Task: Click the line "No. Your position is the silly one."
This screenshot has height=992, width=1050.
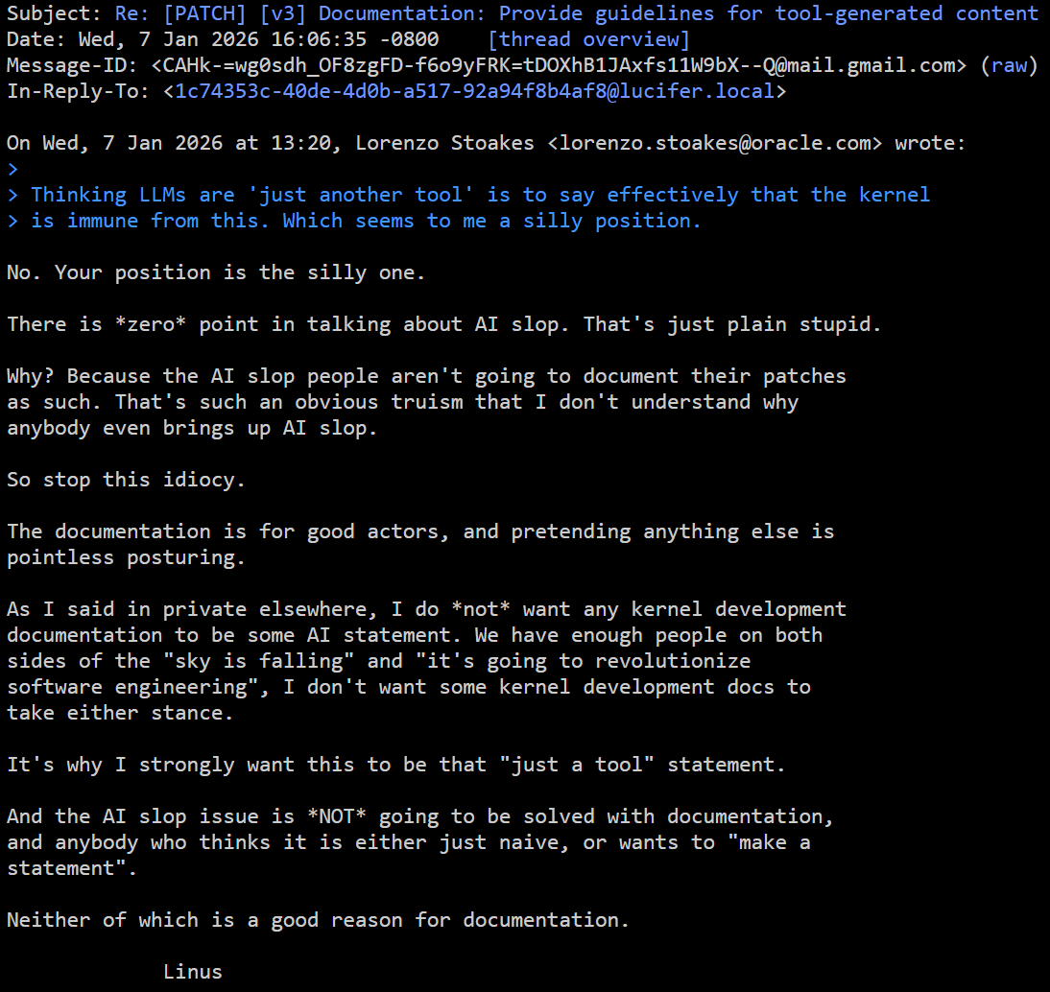Action: coord(216,272)
